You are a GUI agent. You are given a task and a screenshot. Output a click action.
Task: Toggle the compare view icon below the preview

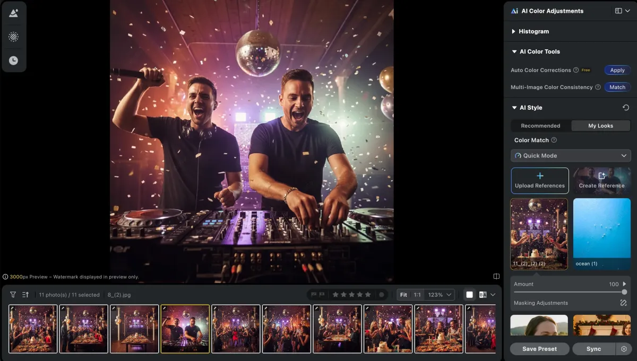[496, 276]
